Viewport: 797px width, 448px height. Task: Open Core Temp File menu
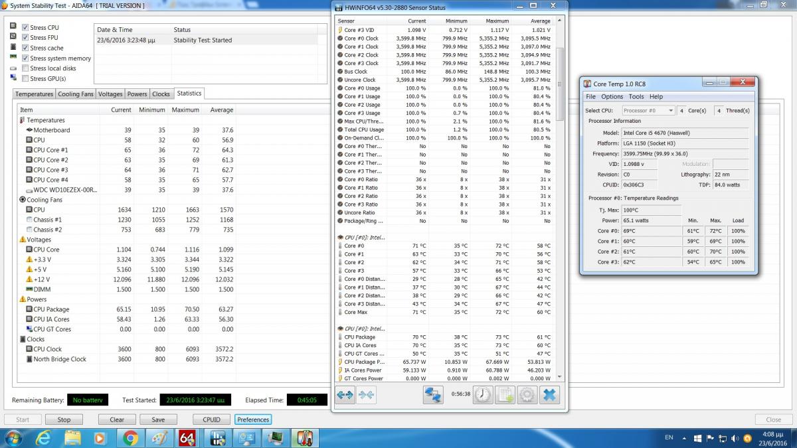point(590,97)
